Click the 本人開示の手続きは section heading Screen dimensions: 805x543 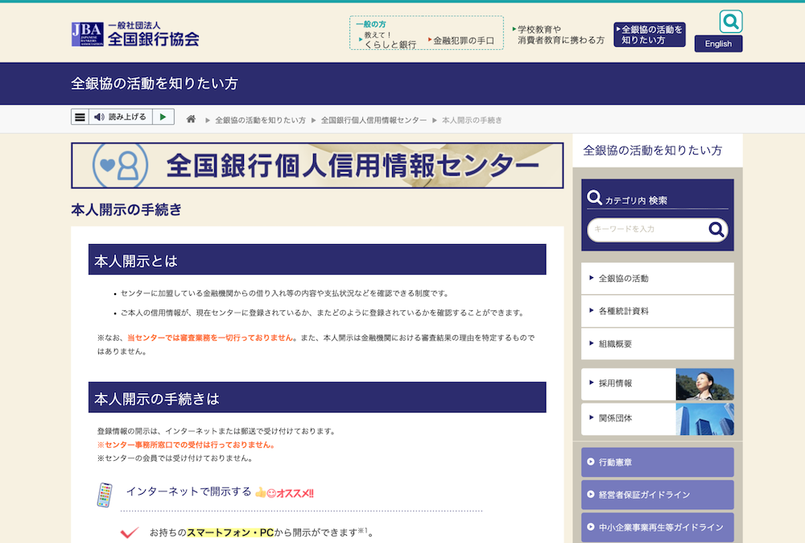pyautogui.click(x=317, y=398)
